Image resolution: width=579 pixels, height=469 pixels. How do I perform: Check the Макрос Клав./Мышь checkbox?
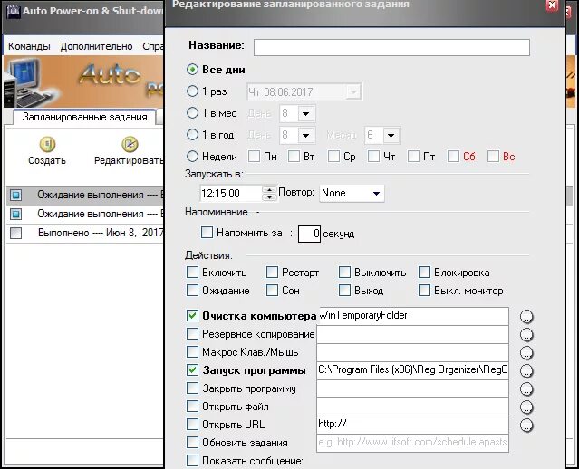[192, 351]
